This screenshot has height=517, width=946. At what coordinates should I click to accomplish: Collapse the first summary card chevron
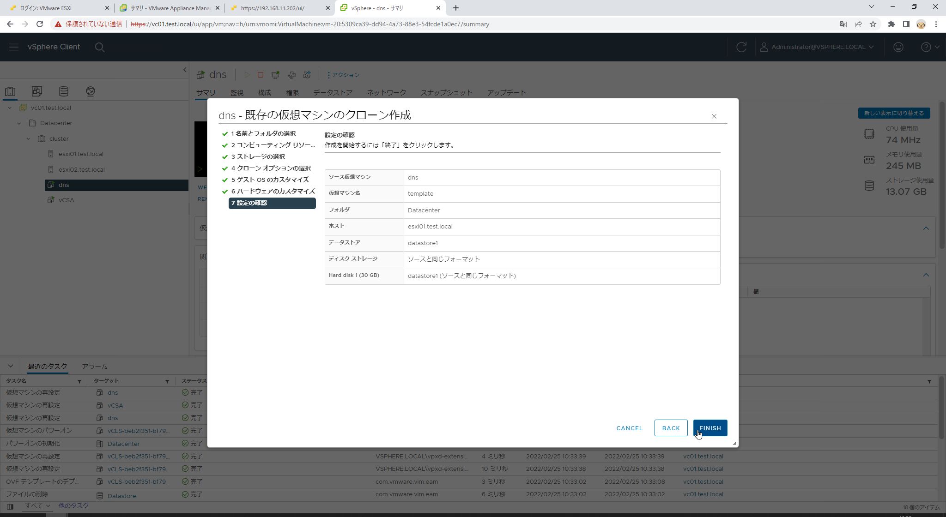[x=926, y=228]
